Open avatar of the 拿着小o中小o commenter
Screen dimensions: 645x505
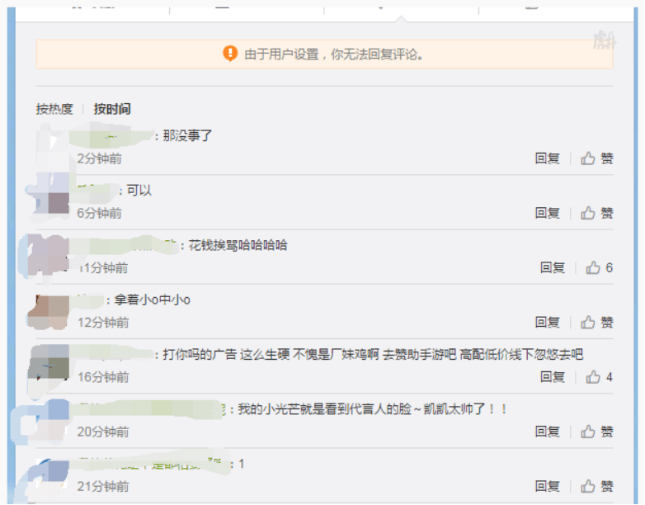click(53, 312)
